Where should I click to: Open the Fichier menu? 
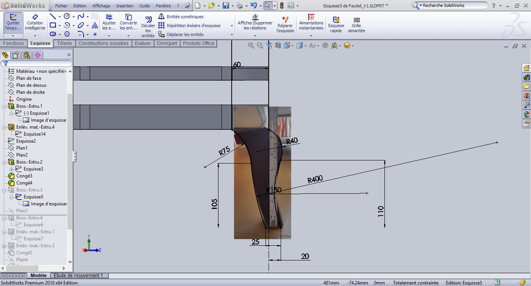(61, 6)
